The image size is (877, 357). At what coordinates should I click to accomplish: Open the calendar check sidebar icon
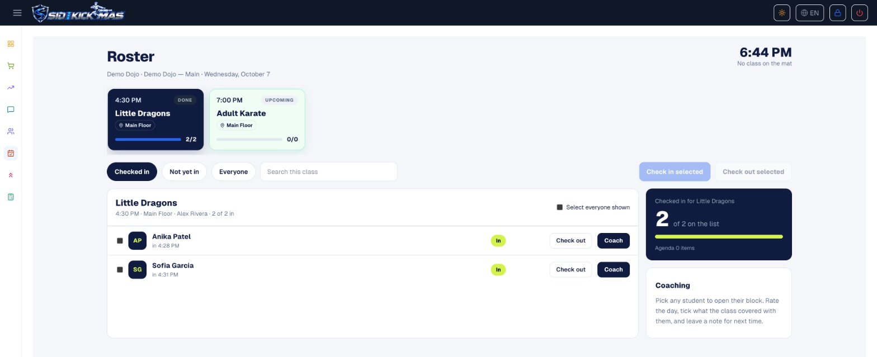point(11,153)
